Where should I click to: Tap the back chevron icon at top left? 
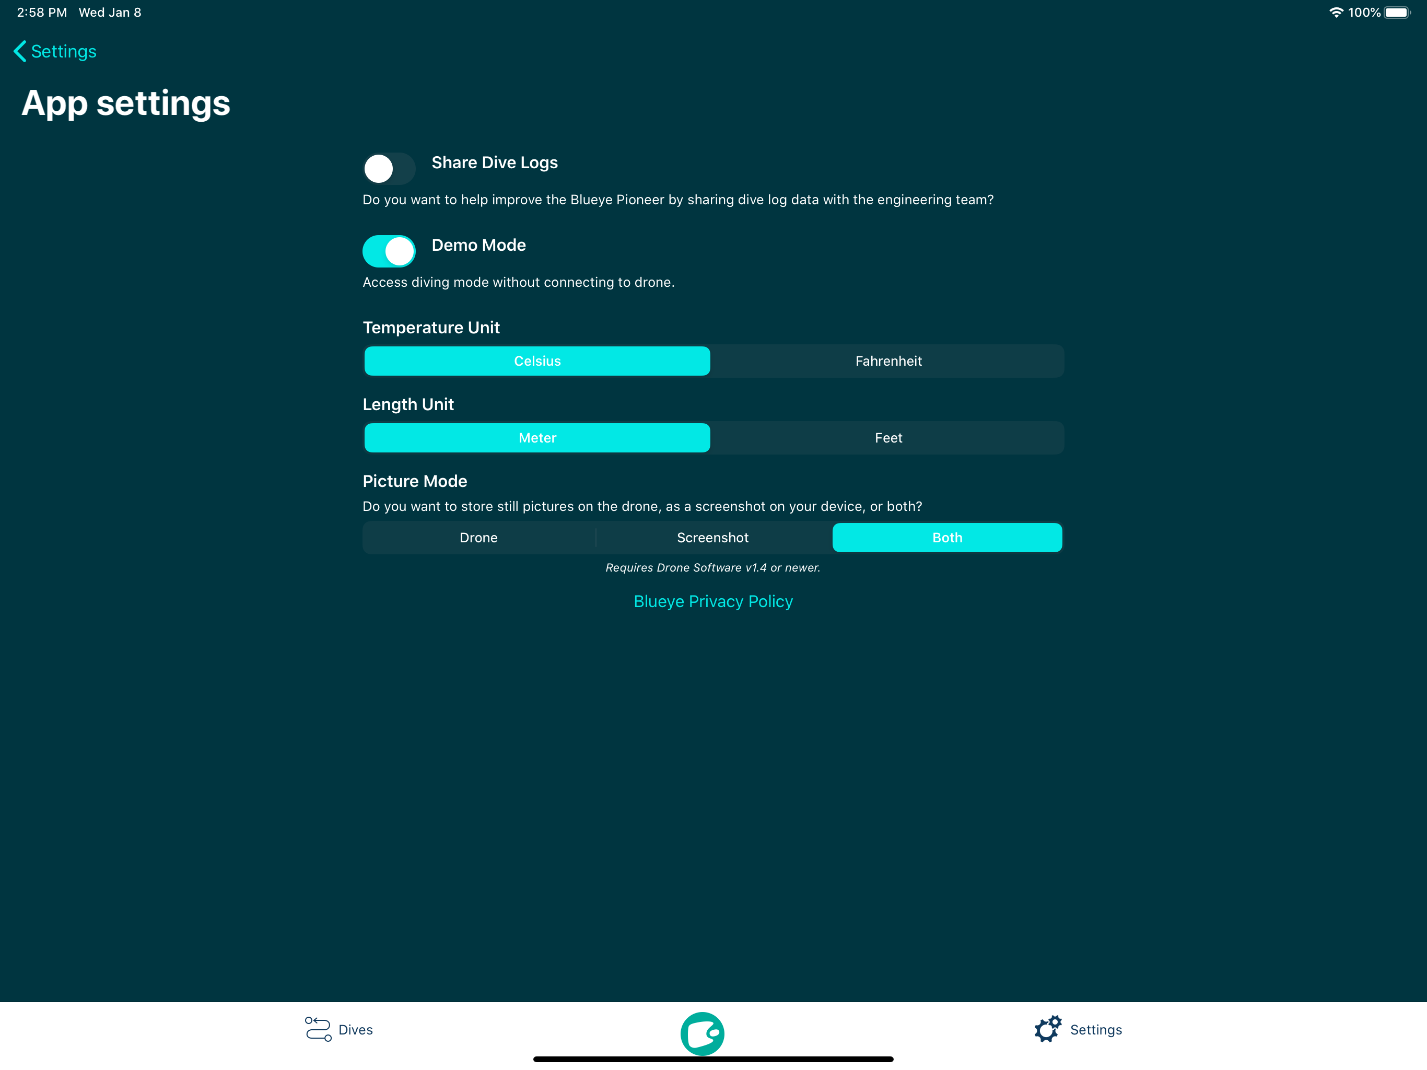click(20, 52)
